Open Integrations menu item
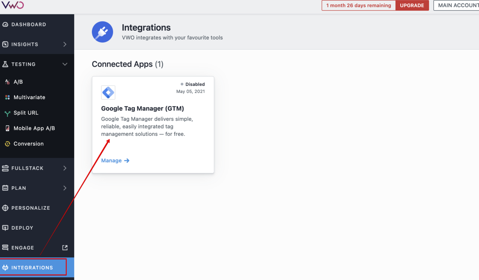Viewport: 479px width, 280px height. (37, 267)
